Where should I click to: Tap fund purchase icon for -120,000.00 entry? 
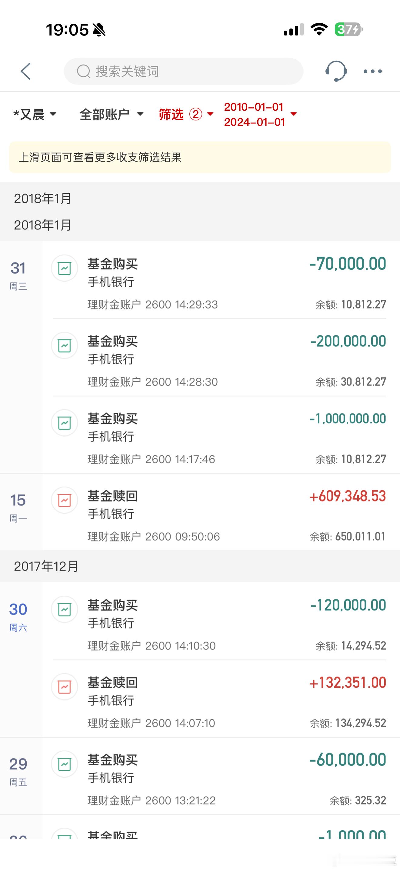pyautogui.click(x=65, y=609)
